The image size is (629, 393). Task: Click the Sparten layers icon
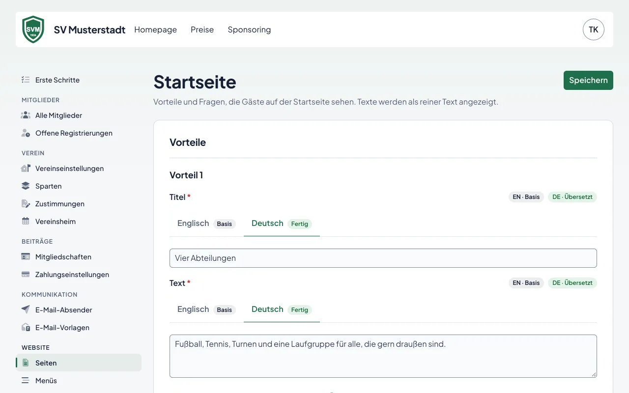[x=26, y=186]
